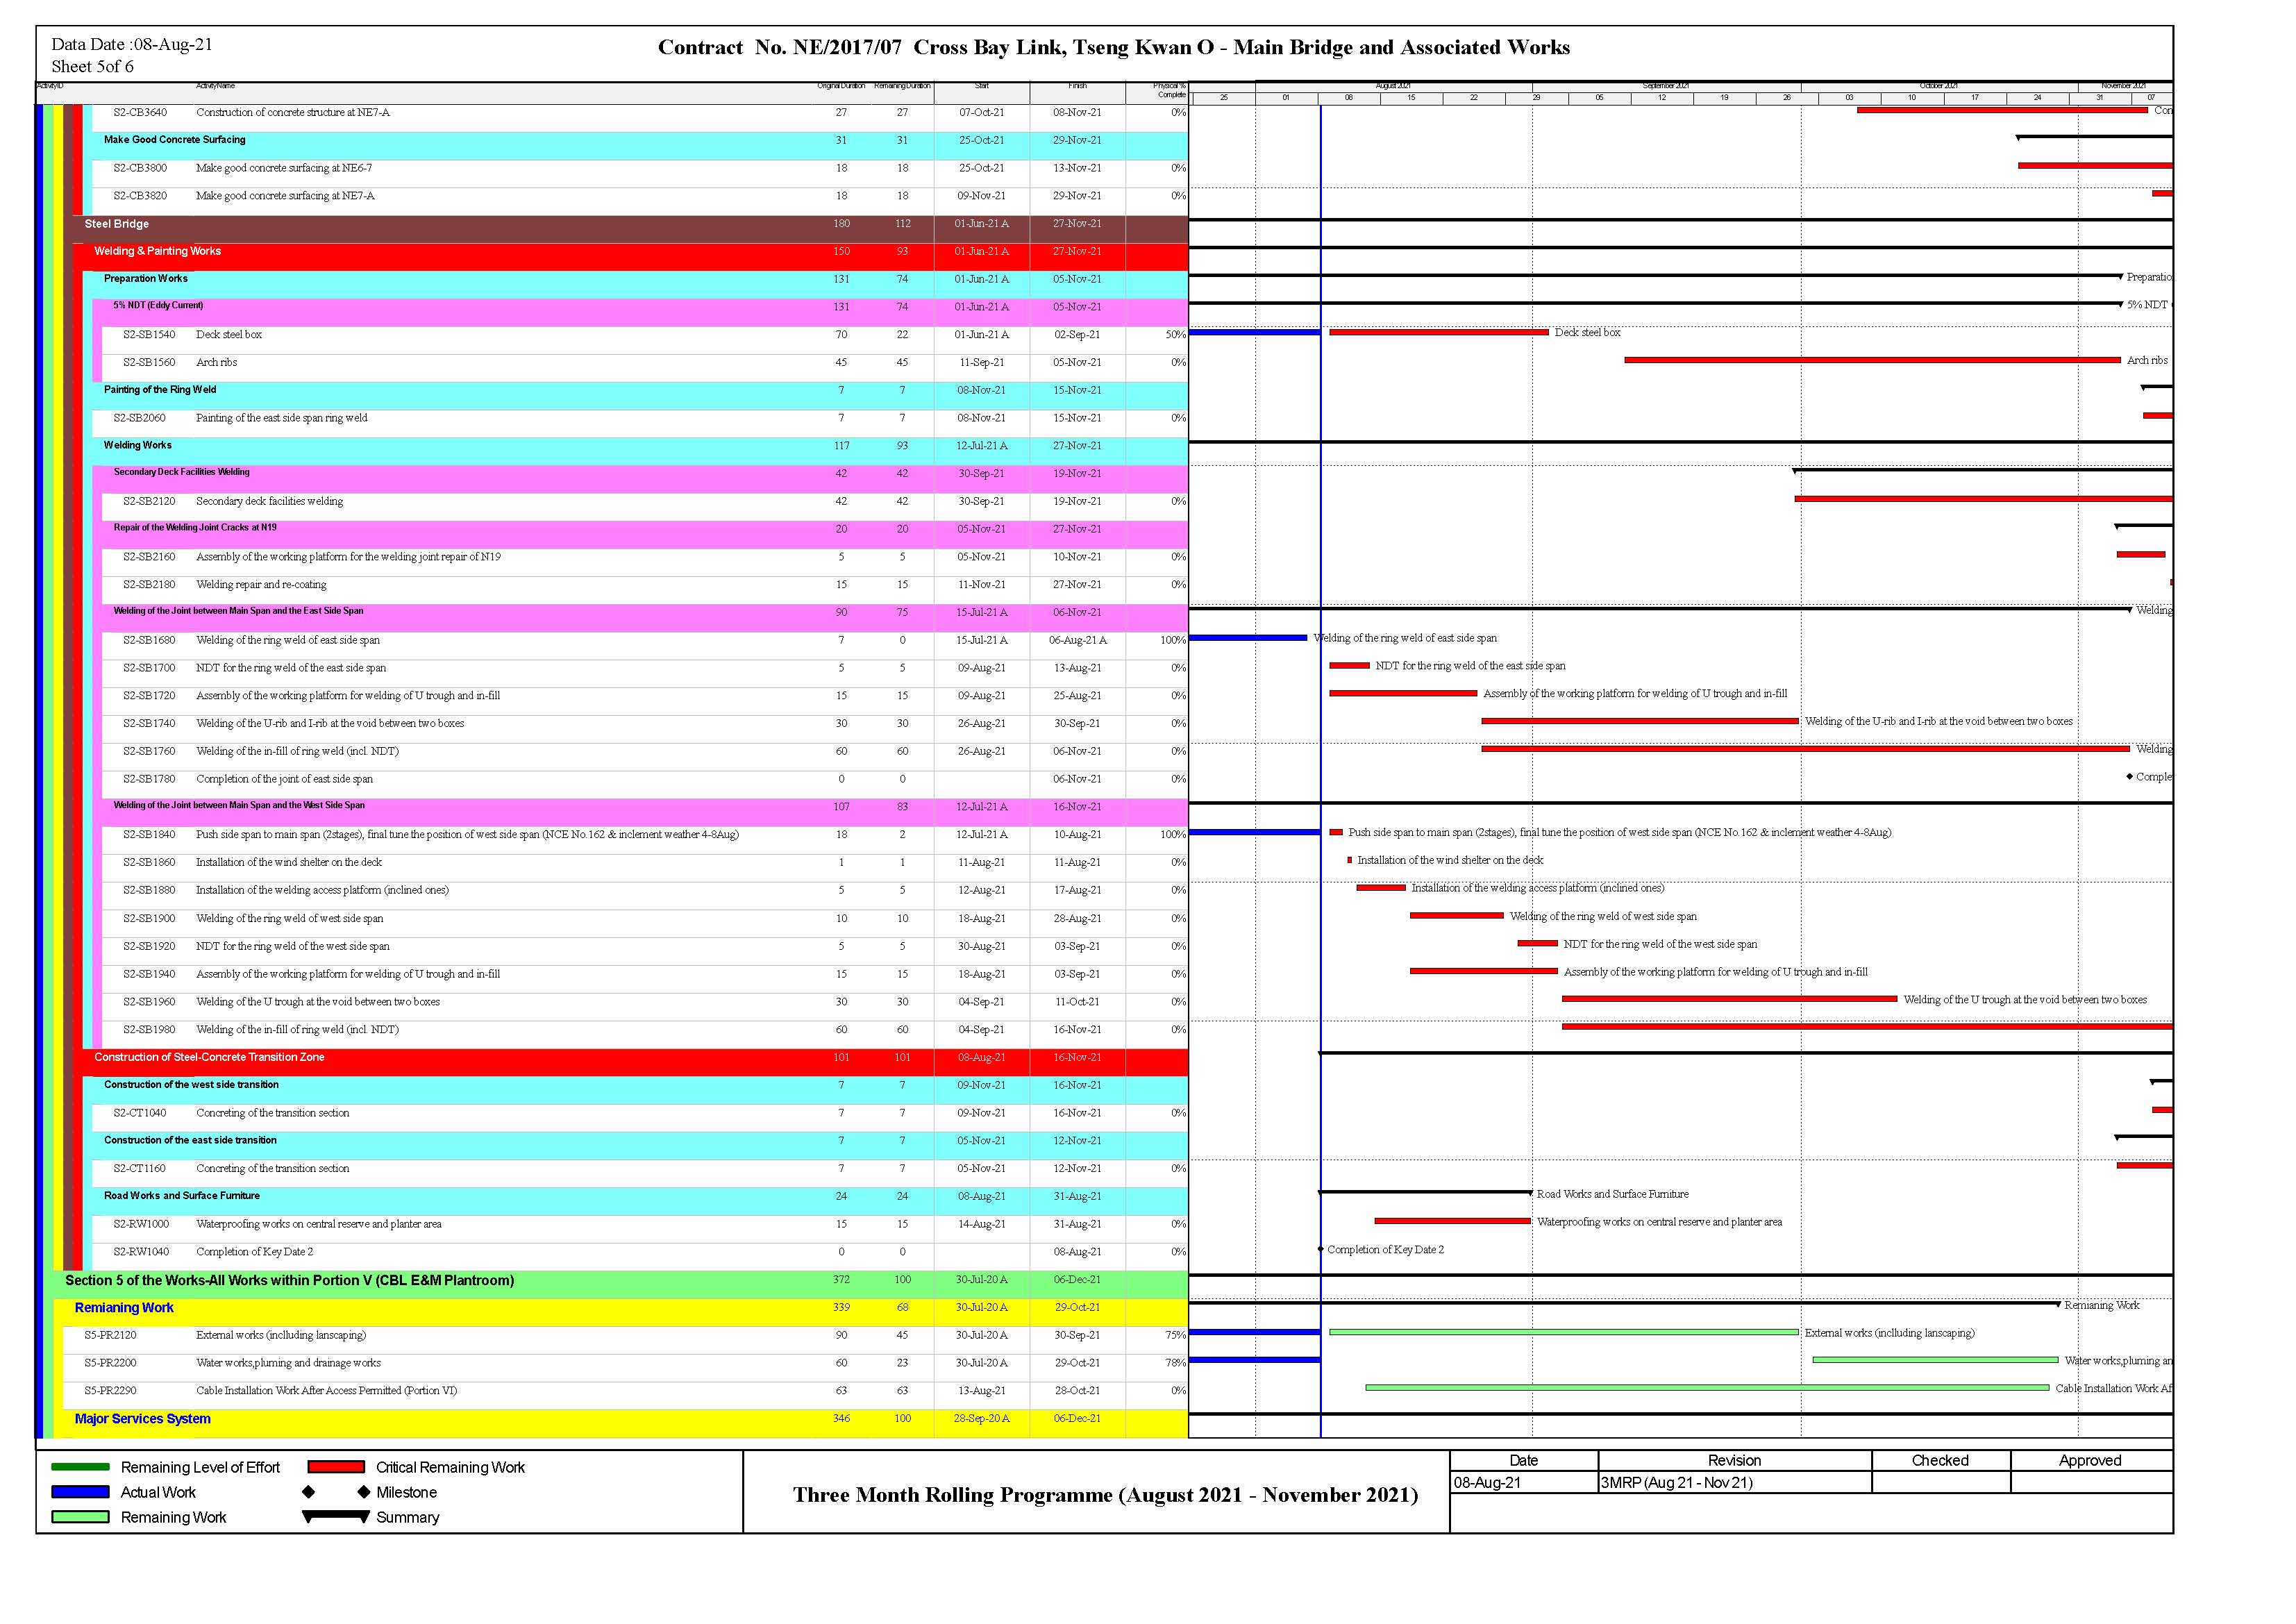Click the Cable Installation Work green Gantt bar
Screen dimensions: 2296x1624
[x=1707, y=1388]
